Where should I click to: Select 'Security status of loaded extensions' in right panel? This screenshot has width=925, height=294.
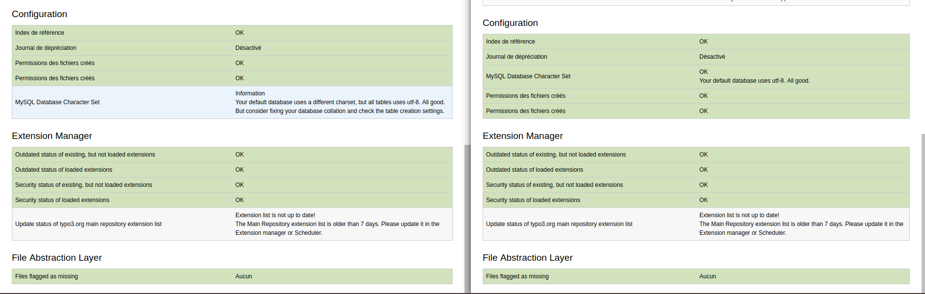click(533, 200)
